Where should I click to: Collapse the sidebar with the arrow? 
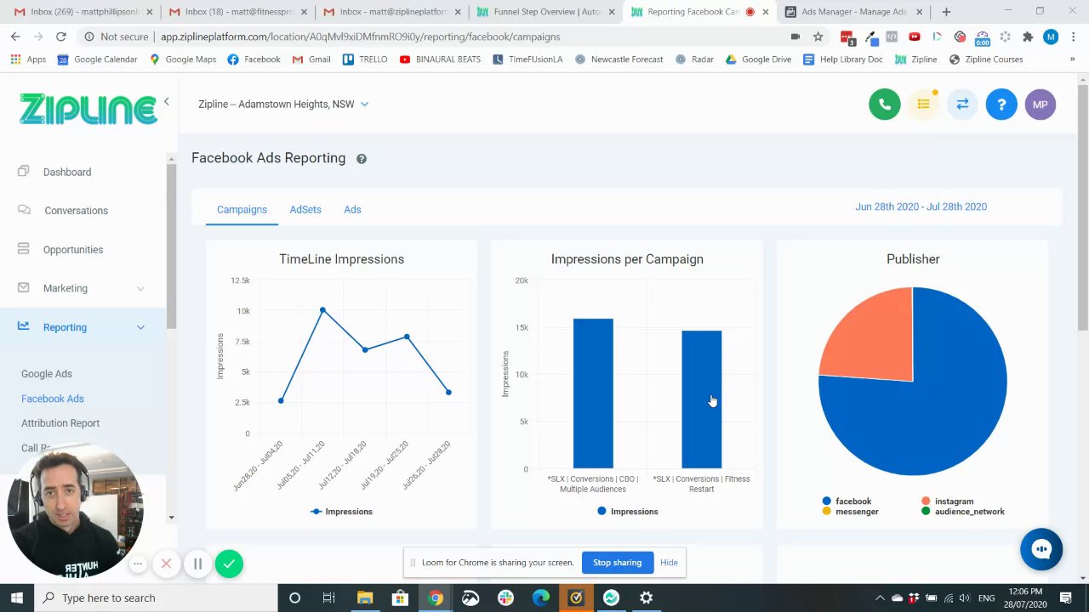167,101
